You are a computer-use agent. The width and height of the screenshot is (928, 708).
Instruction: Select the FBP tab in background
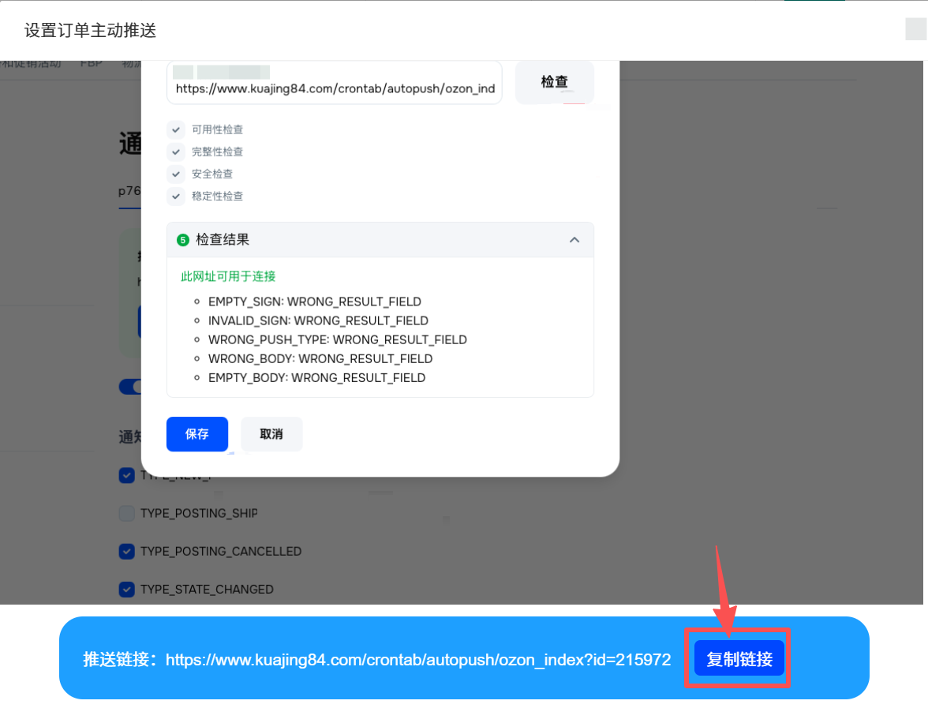[92, 64]
